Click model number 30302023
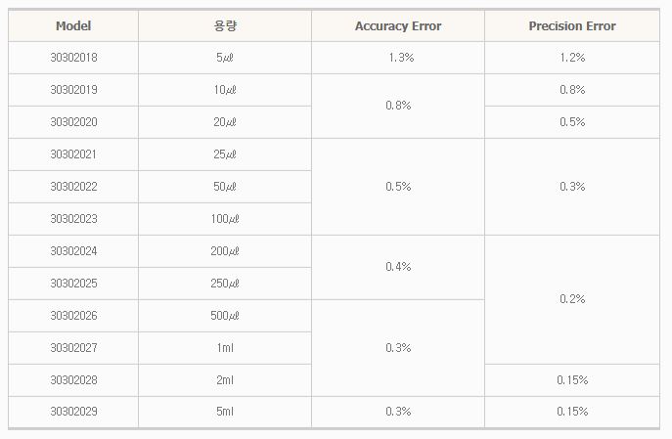 [73, 219]
